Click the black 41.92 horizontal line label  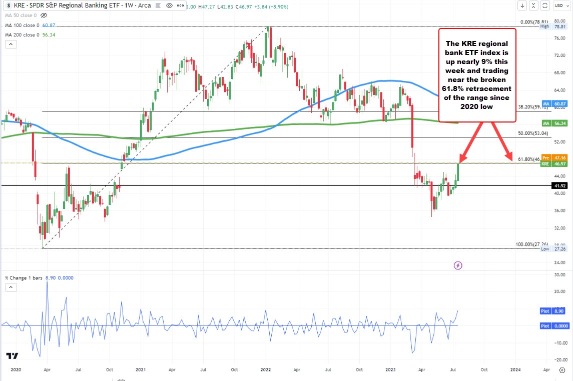pyautogui.click(x=559, y=186)
